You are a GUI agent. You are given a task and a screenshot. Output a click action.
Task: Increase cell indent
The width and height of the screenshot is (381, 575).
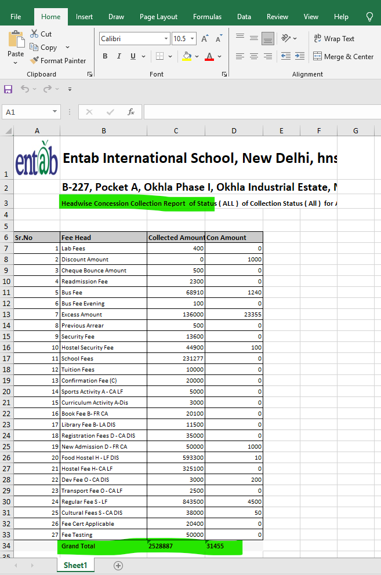300,56
